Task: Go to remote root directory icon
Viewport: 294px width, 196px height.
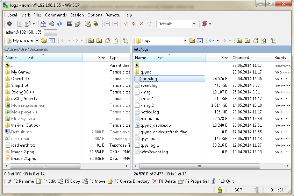Action: click(247, 41)
